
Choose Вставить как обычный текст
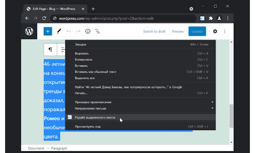141,72
